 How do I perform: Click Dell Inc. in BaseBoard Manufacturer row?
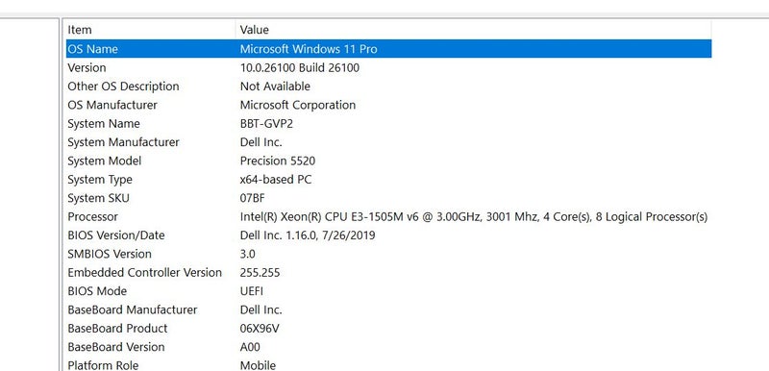[x=260, y=309]
